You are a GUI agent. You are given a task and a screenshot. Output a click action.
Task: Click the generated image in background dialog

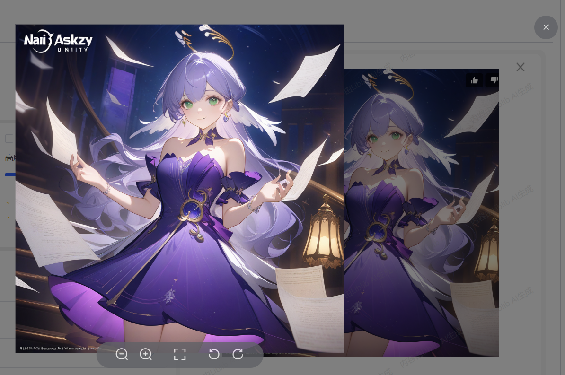coord(422,212)
